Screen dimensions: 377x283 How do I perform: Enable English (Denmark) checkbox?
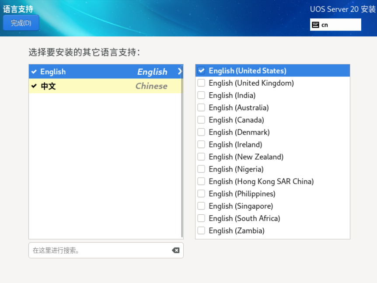coord(201,132)
